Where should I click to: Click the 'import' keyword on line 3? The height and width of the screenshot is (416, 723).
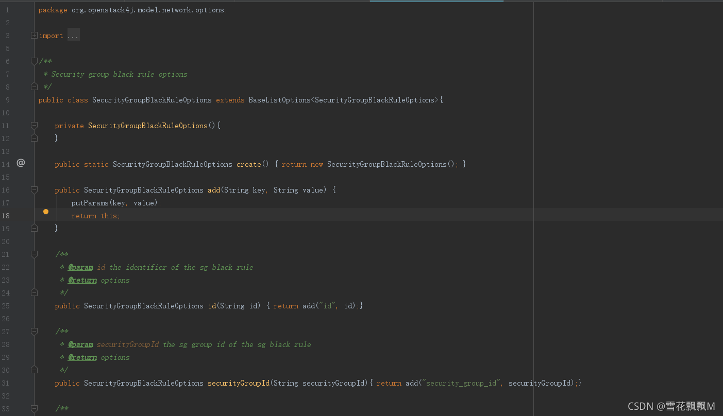51,36
